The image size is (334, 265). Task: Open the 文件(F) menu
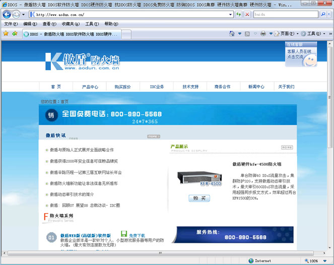pos(11,24)
